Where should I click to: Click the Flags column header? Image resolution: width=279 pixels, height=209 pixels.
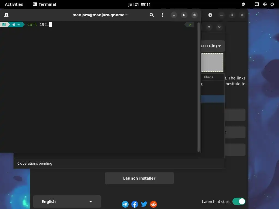[208, 77]
